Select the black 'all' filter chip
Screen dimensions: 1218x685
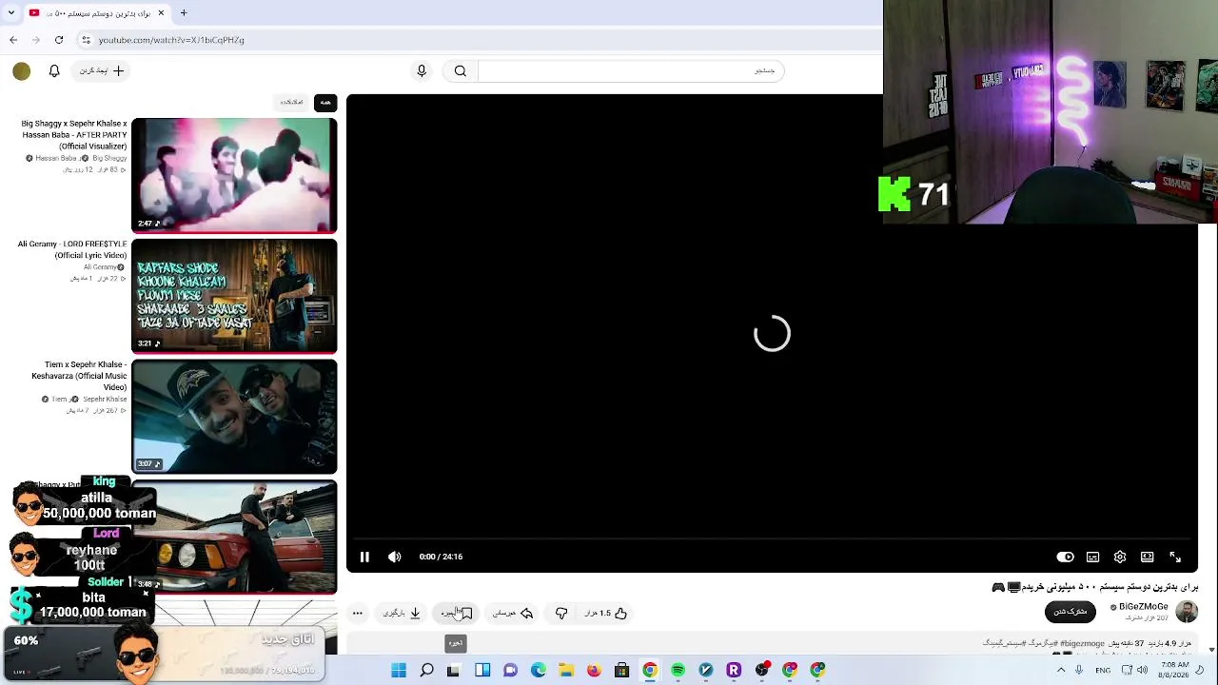click(x=325, y=102)
